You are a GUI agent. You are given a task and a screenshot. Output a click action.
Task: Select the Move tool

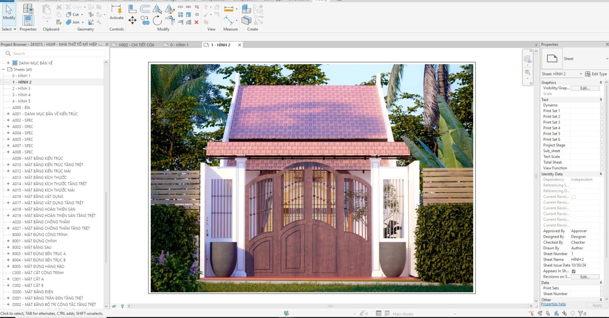pyautogui.click(x=132, y=20)
